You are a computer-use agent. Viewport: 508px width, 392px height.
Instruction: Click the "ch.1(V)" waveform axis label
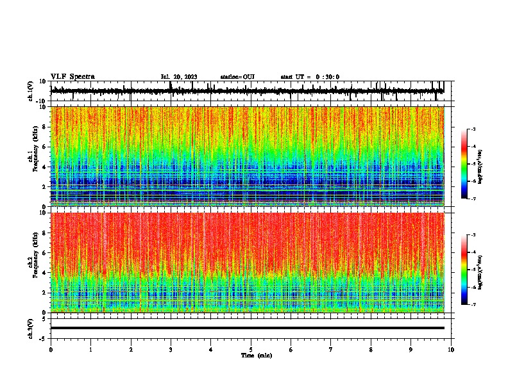tap(31, 91)
